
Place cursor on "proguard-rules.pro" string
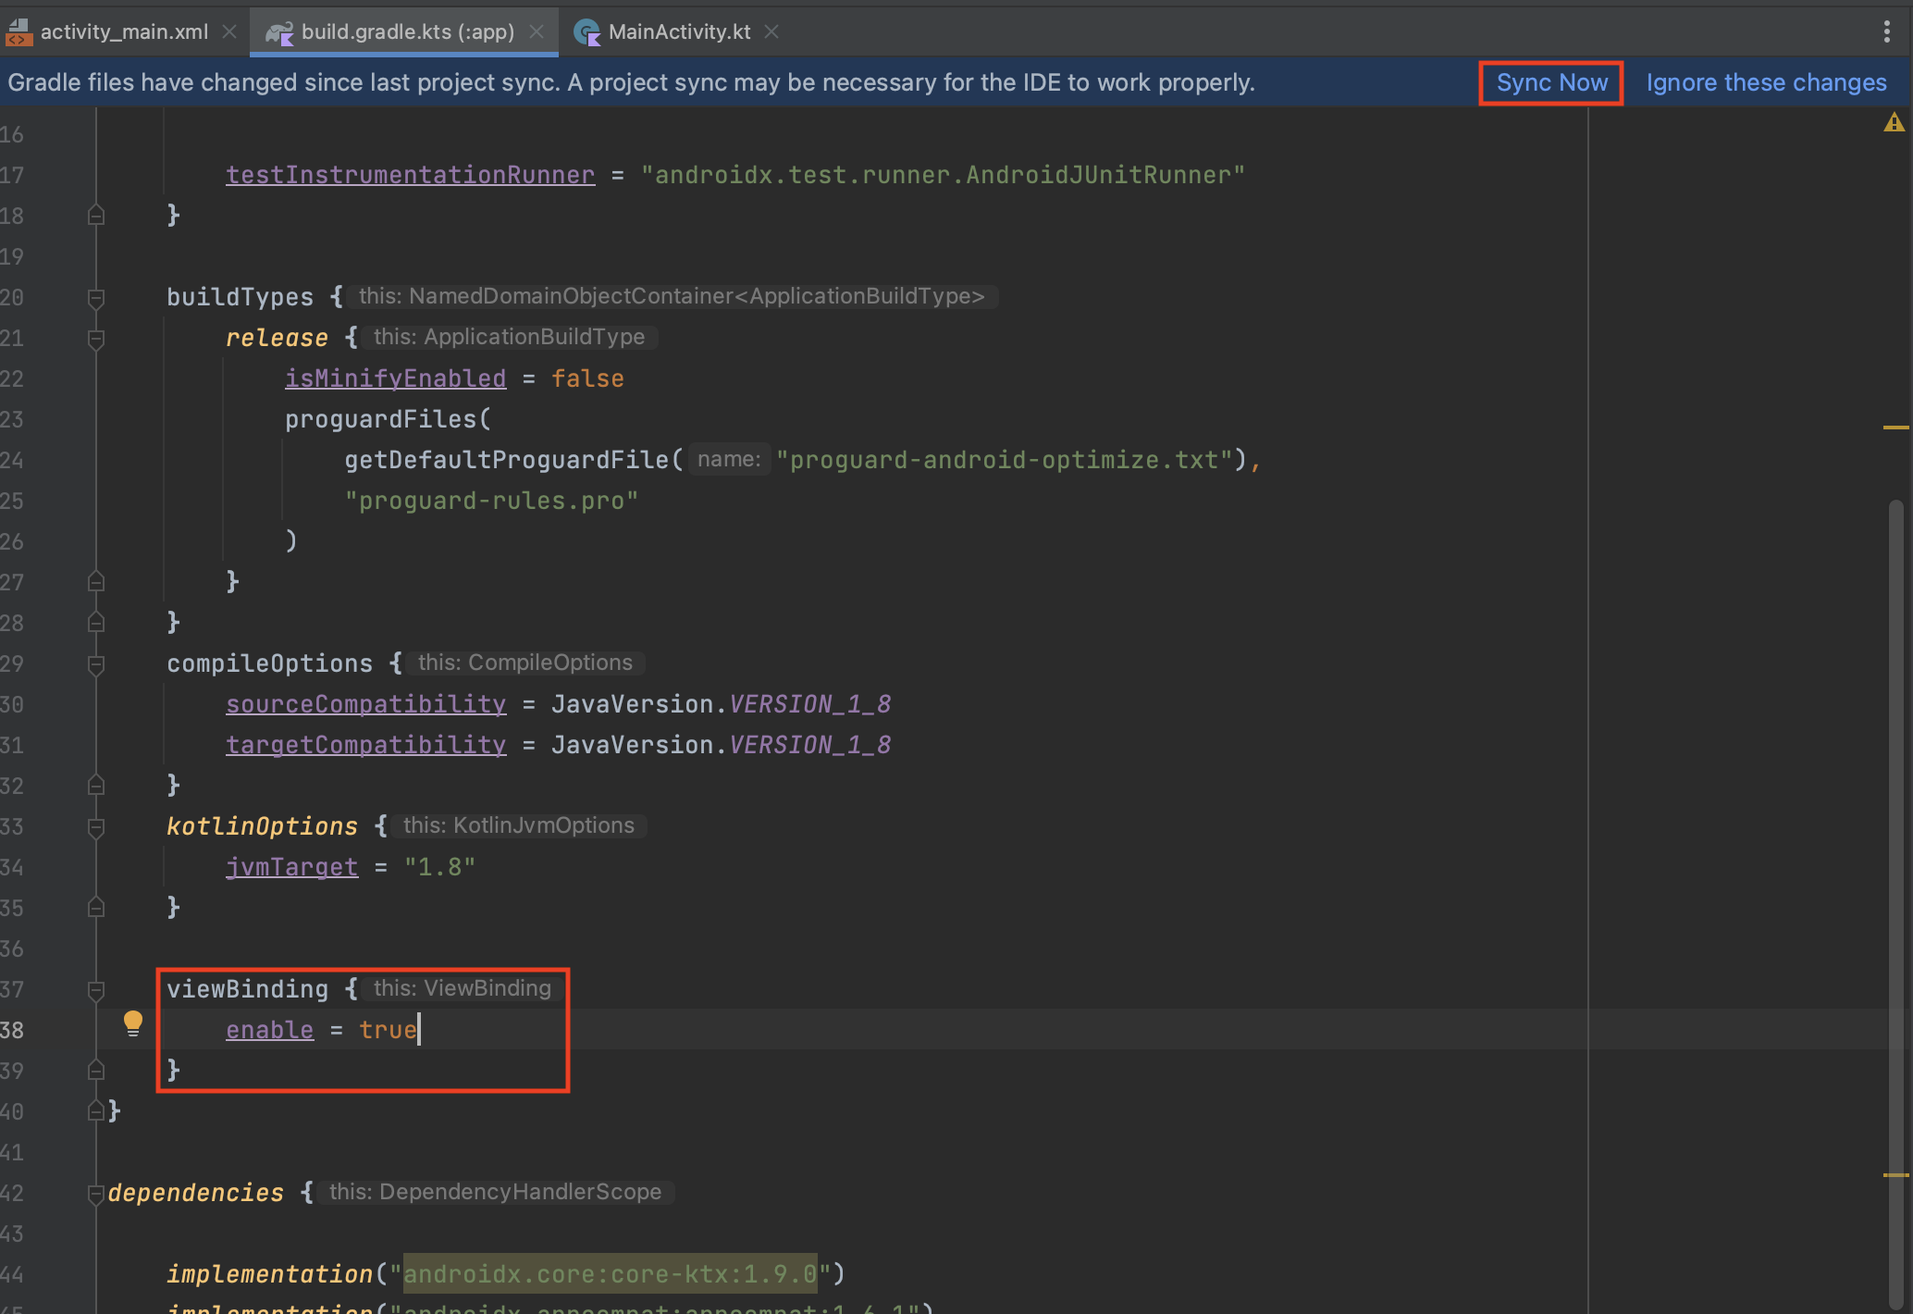coord(491,501)
